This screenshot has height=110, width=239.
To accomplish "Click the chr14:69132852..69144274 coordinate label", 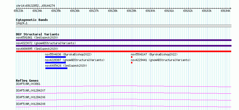I will [35, 6].
